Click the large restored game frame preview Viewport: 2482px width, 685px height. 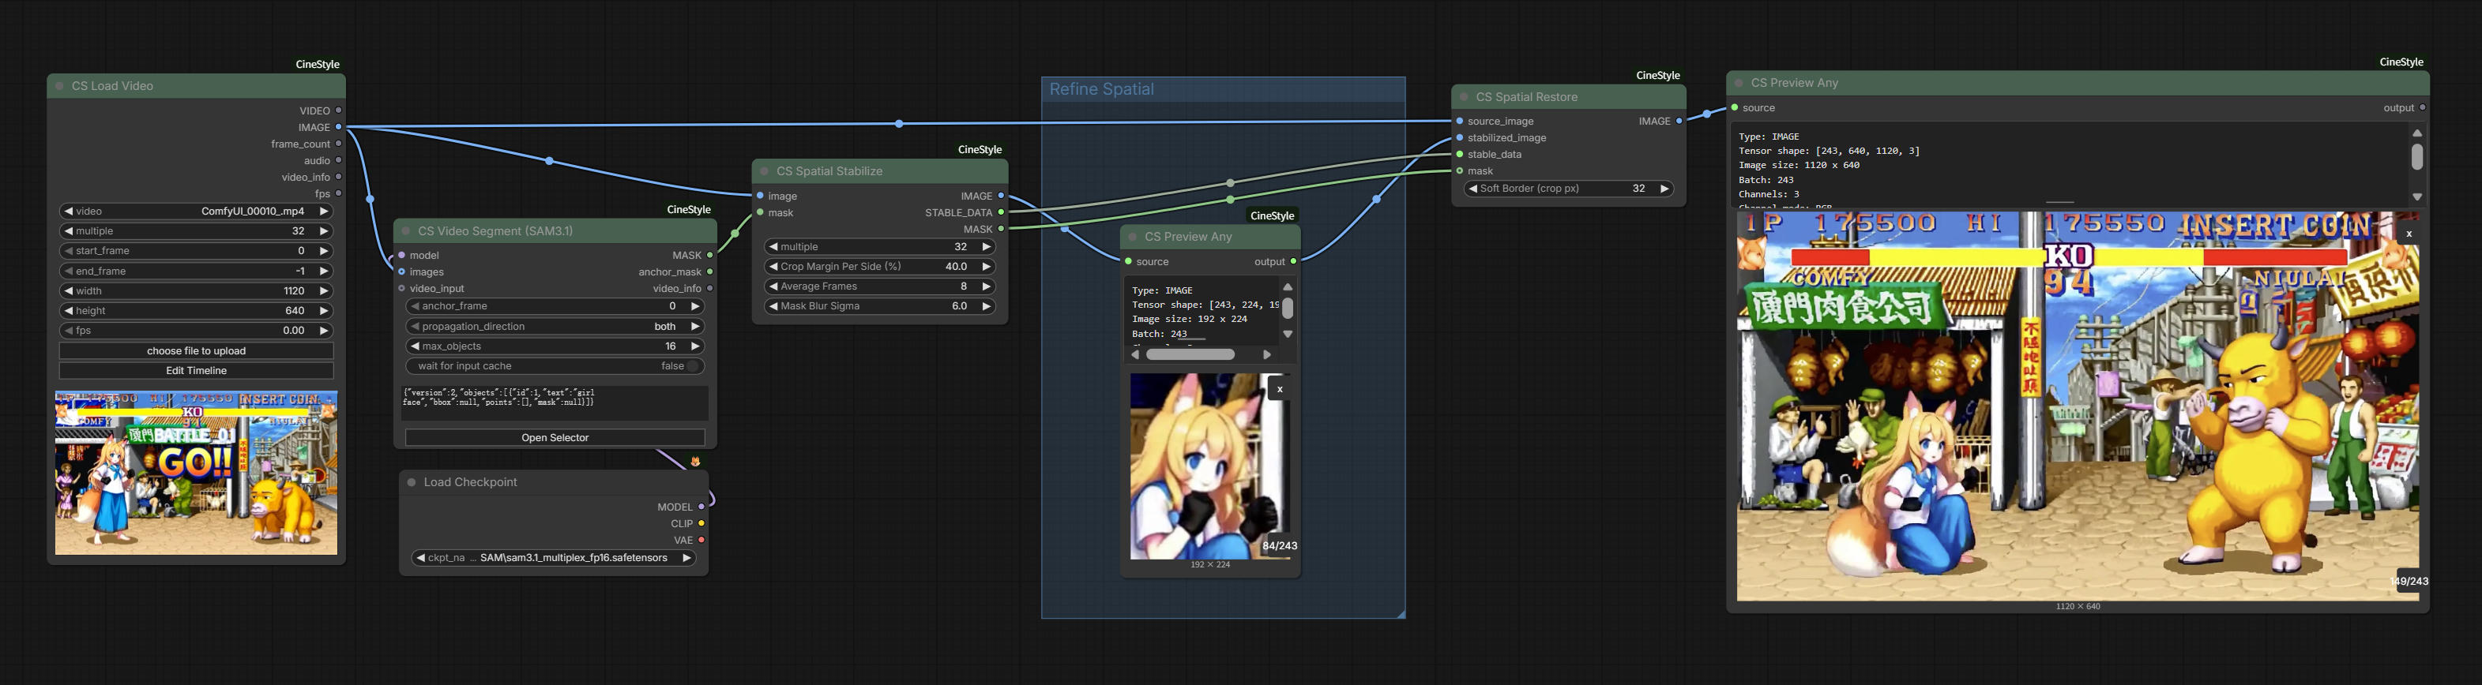(2078, 406)
